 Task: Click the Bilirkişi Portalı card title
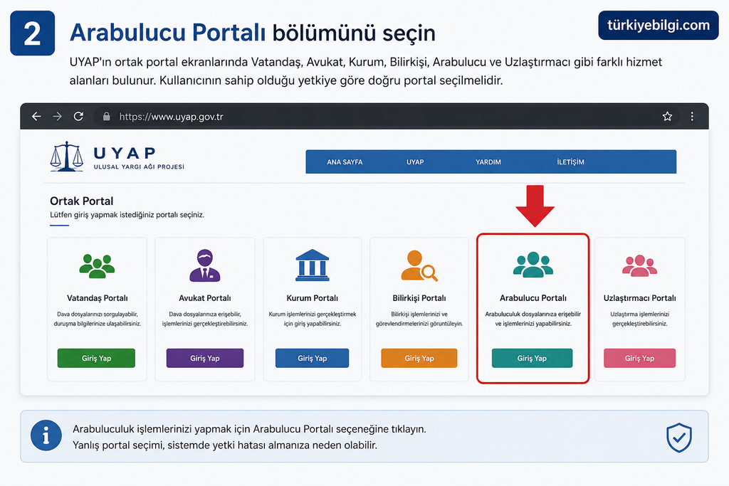pyautogui.click(x=419, y=298)
